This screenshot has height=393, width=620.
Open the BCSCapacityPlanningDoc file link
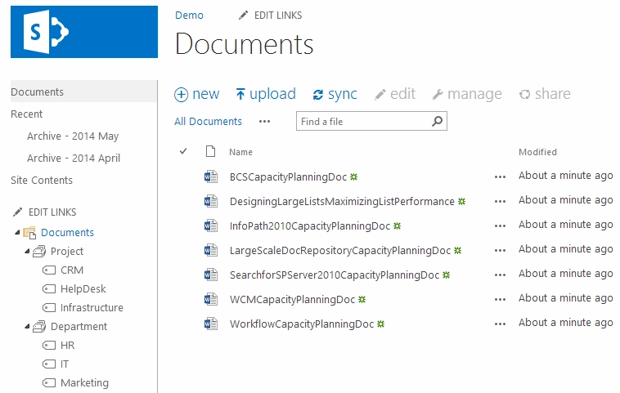[288, 177]
